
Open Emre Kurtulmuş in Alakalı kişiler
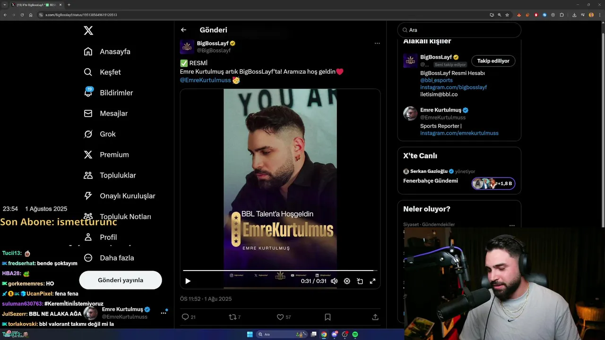(x=441, y=110)
